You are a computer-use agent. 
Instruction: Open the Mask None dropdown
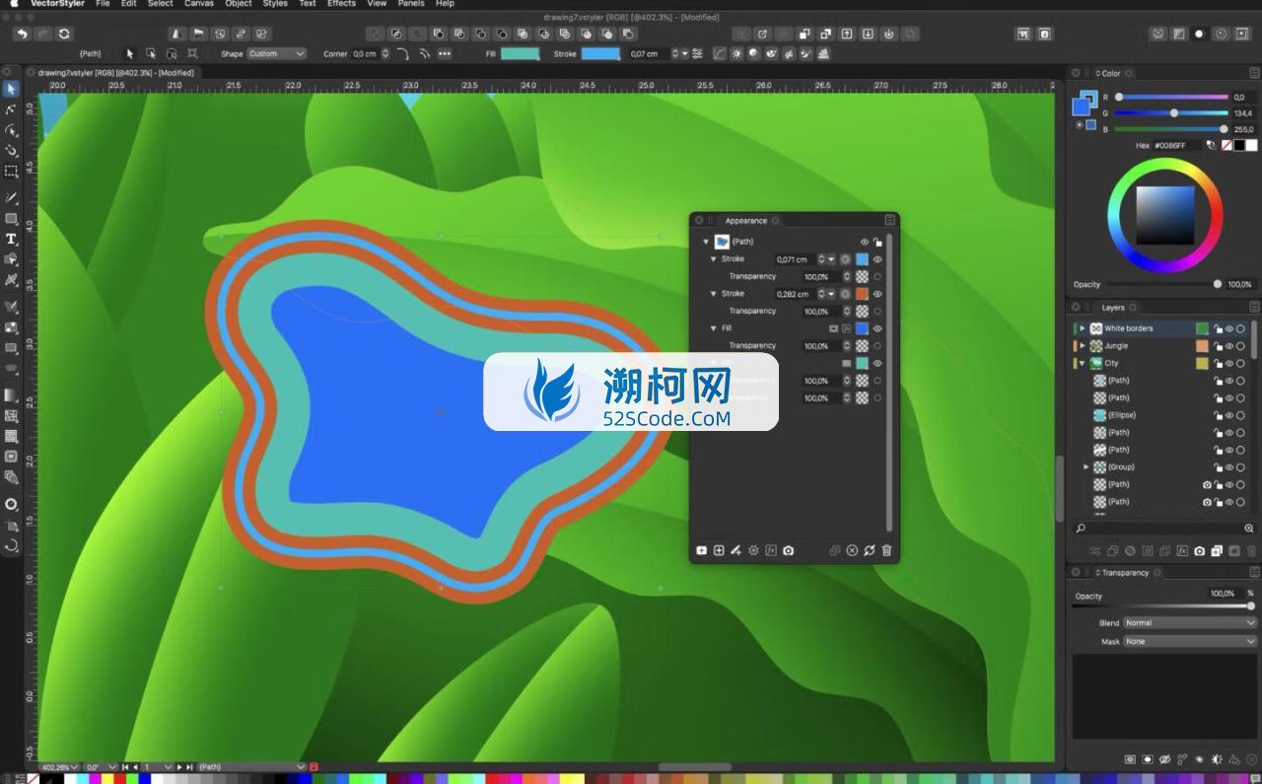click(1190, 641)
